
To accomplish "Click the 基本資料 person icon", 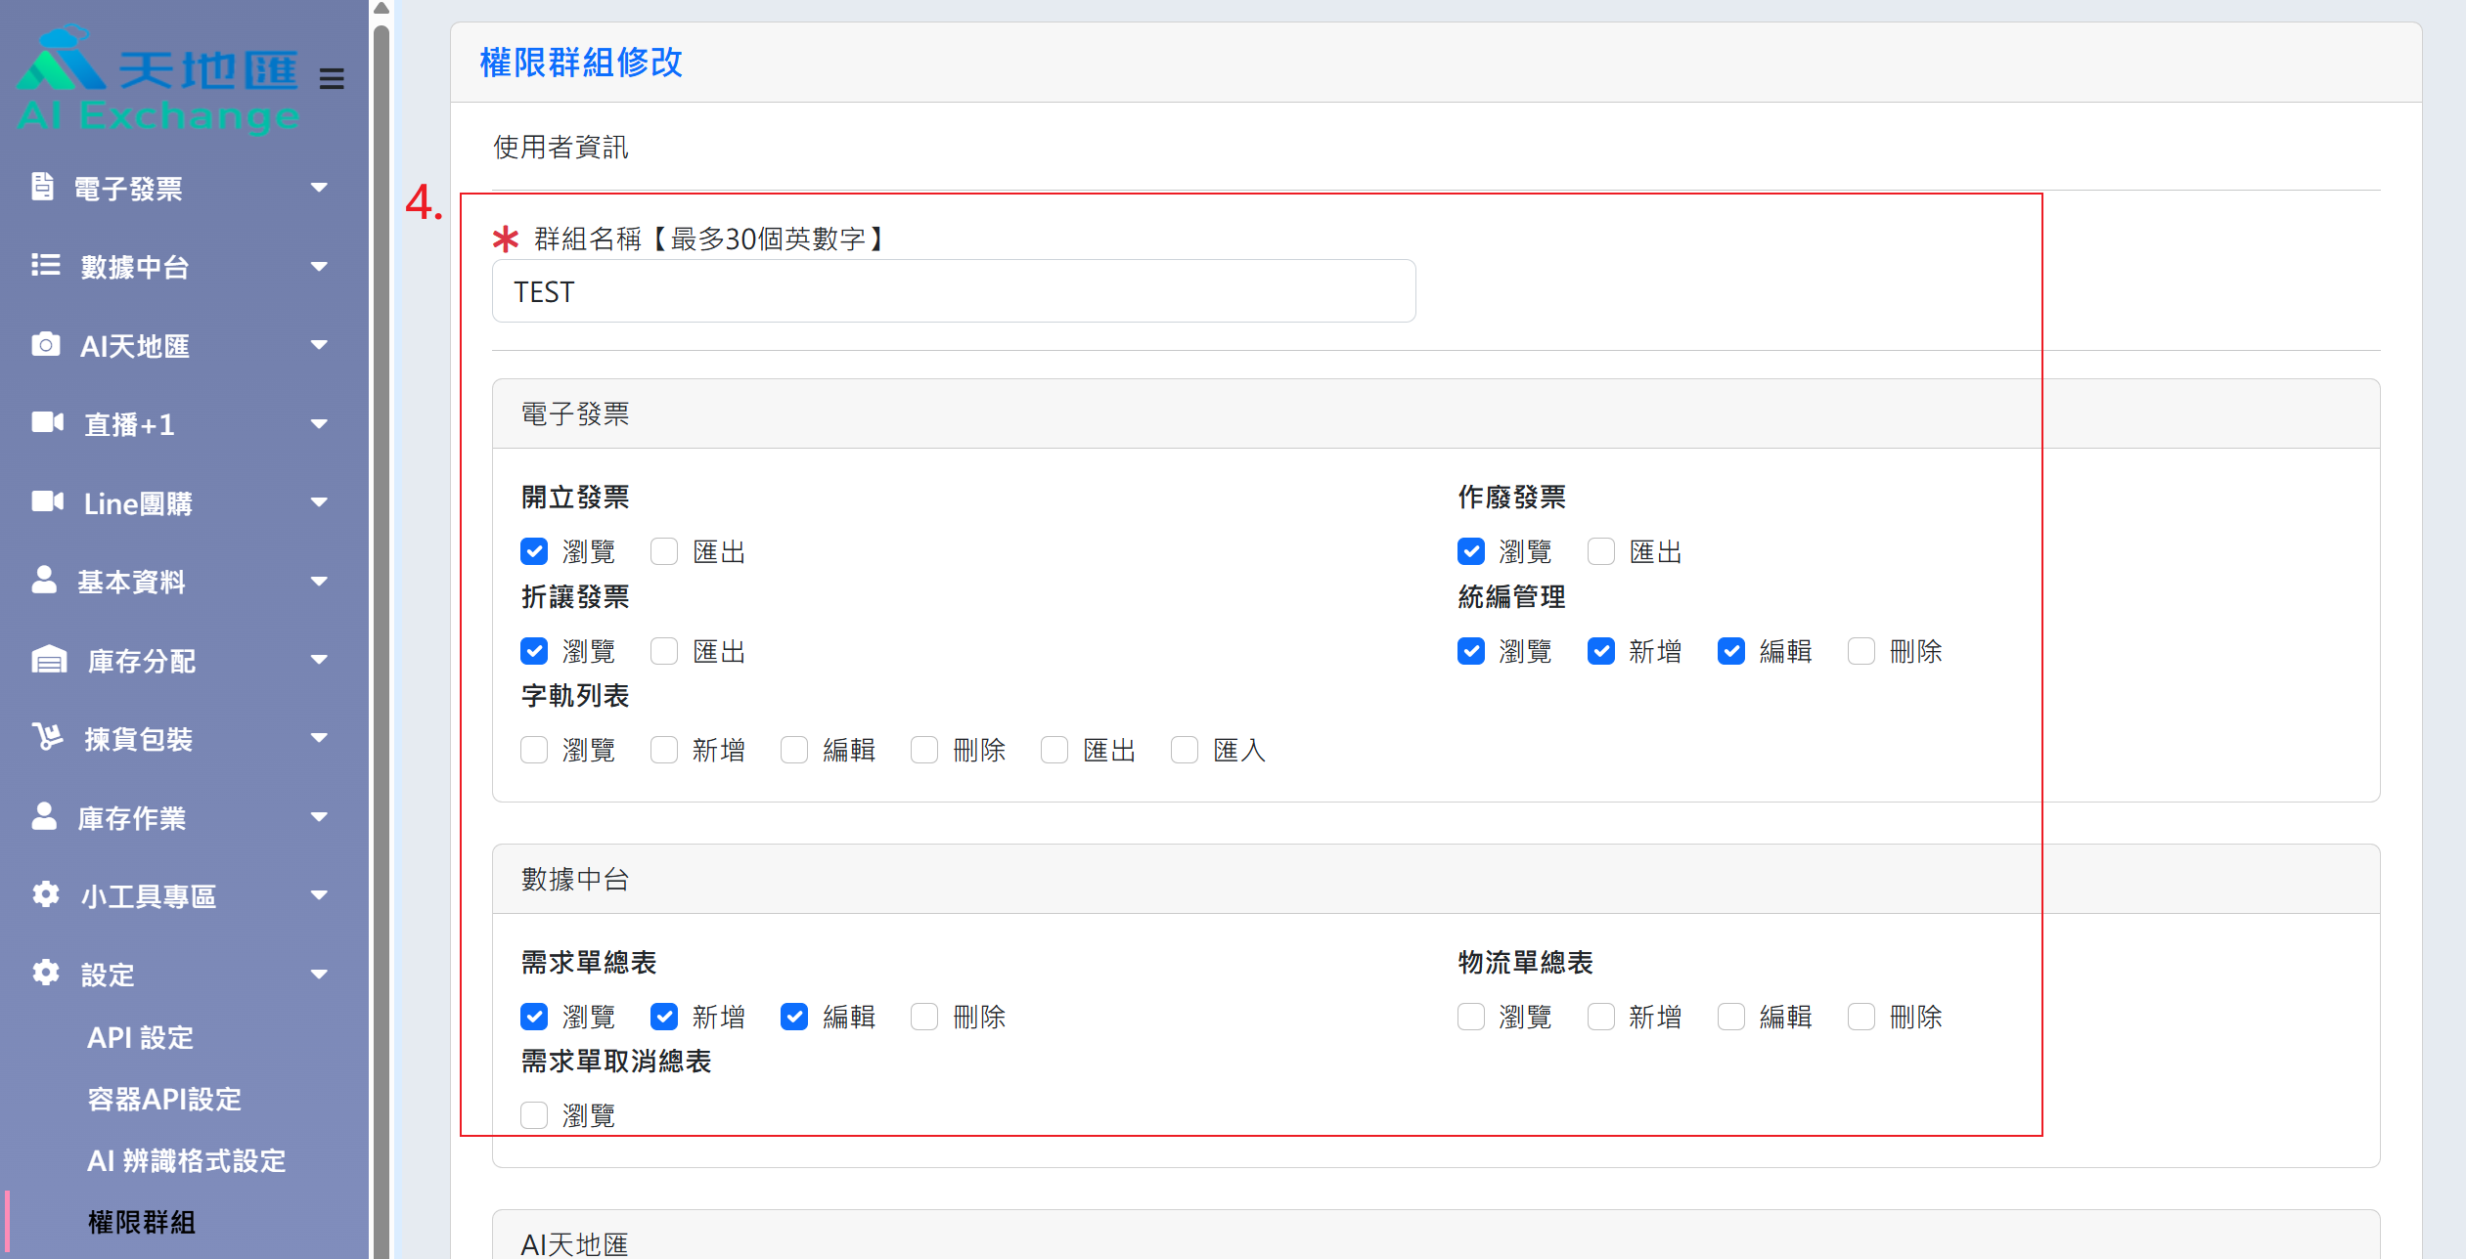I will tap(44, 581).
